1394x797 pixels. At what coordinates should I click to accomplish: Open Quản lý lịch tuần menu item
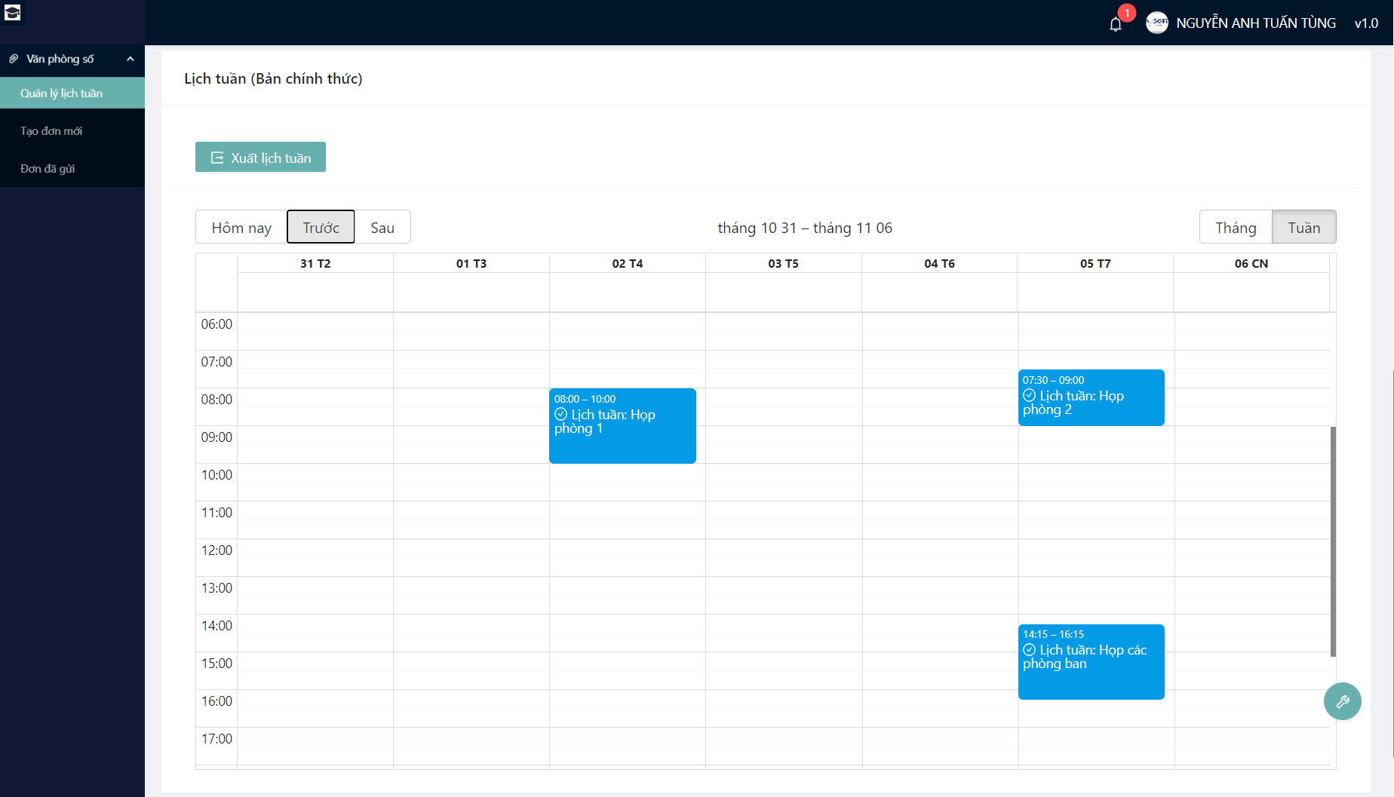61,93
